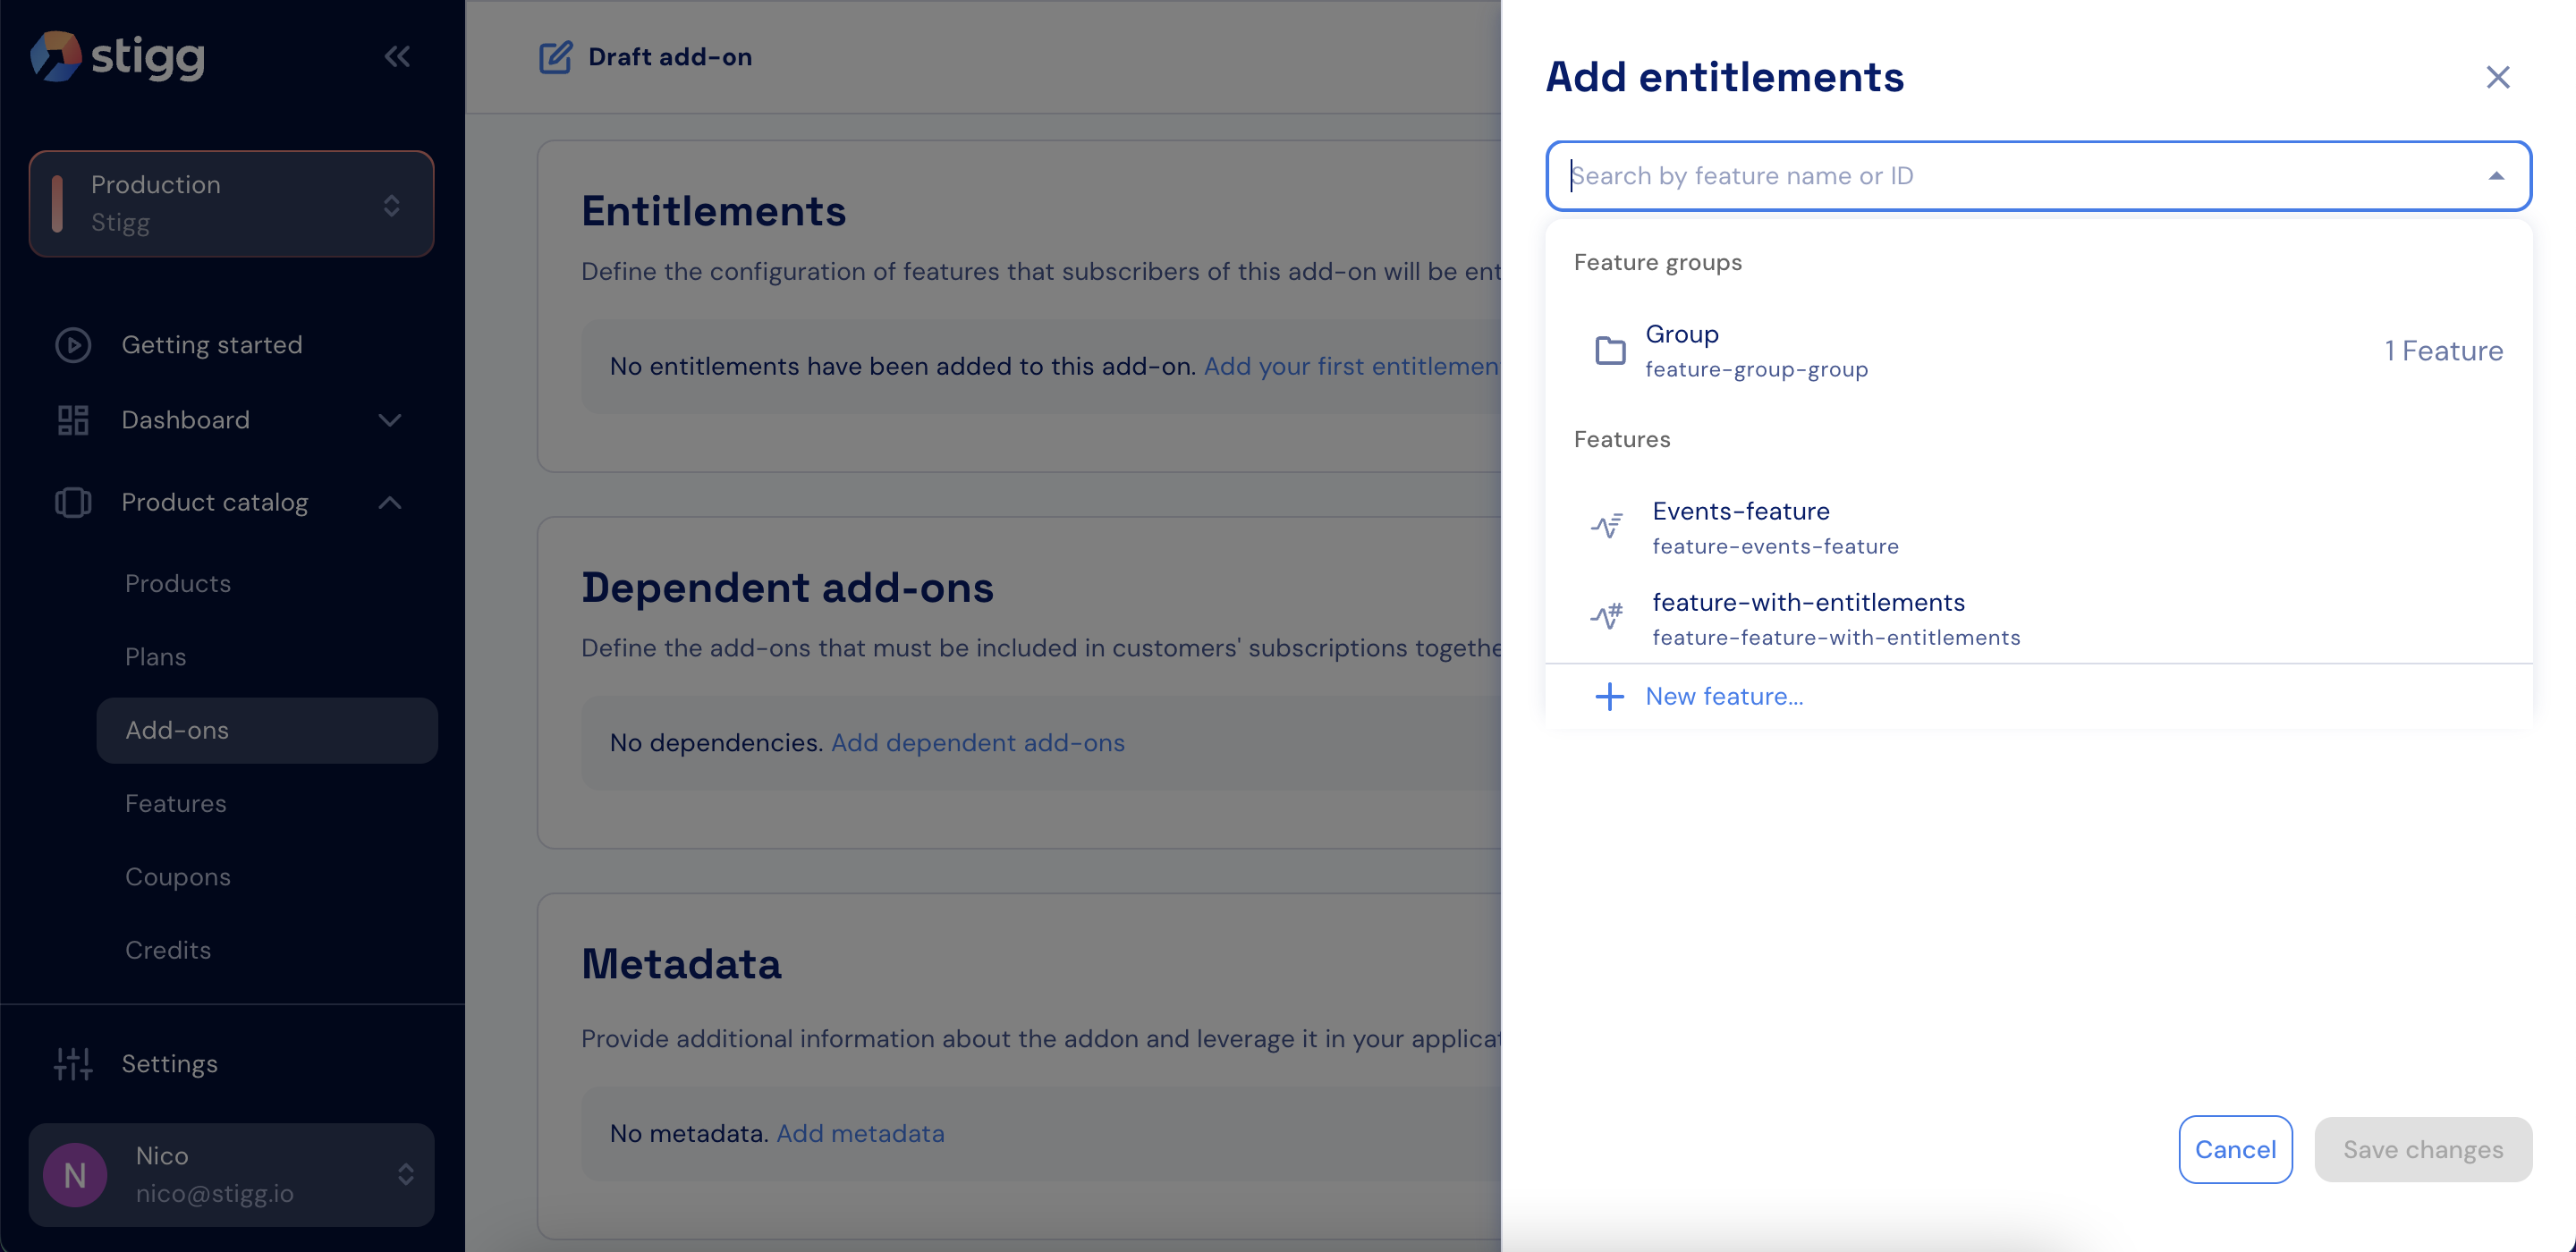Image resolution: width=2576 pixels, height=1252 pixels.
Task: Click the Stigg logo icon
Action: [x=56, y=56]
